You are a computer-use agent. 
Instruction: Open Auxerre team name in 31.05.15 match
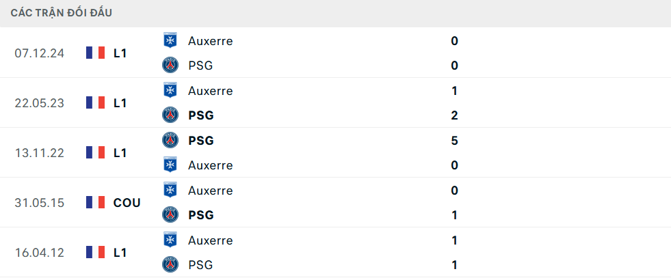point(210,191)
